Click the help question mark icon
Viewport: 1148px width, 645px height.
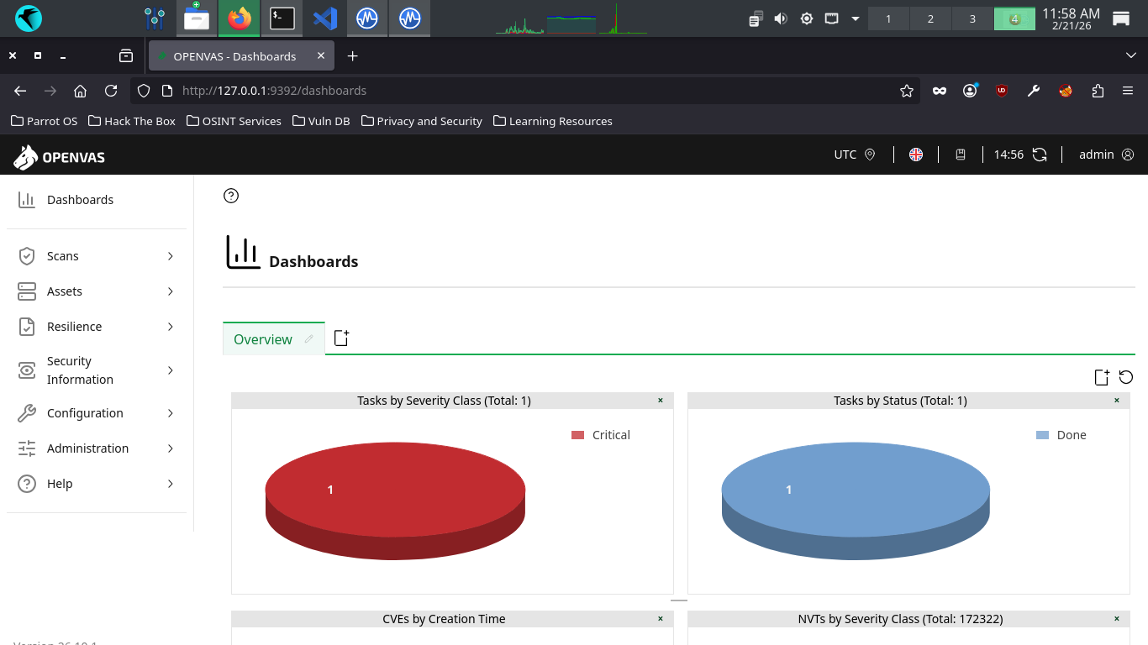231,196
